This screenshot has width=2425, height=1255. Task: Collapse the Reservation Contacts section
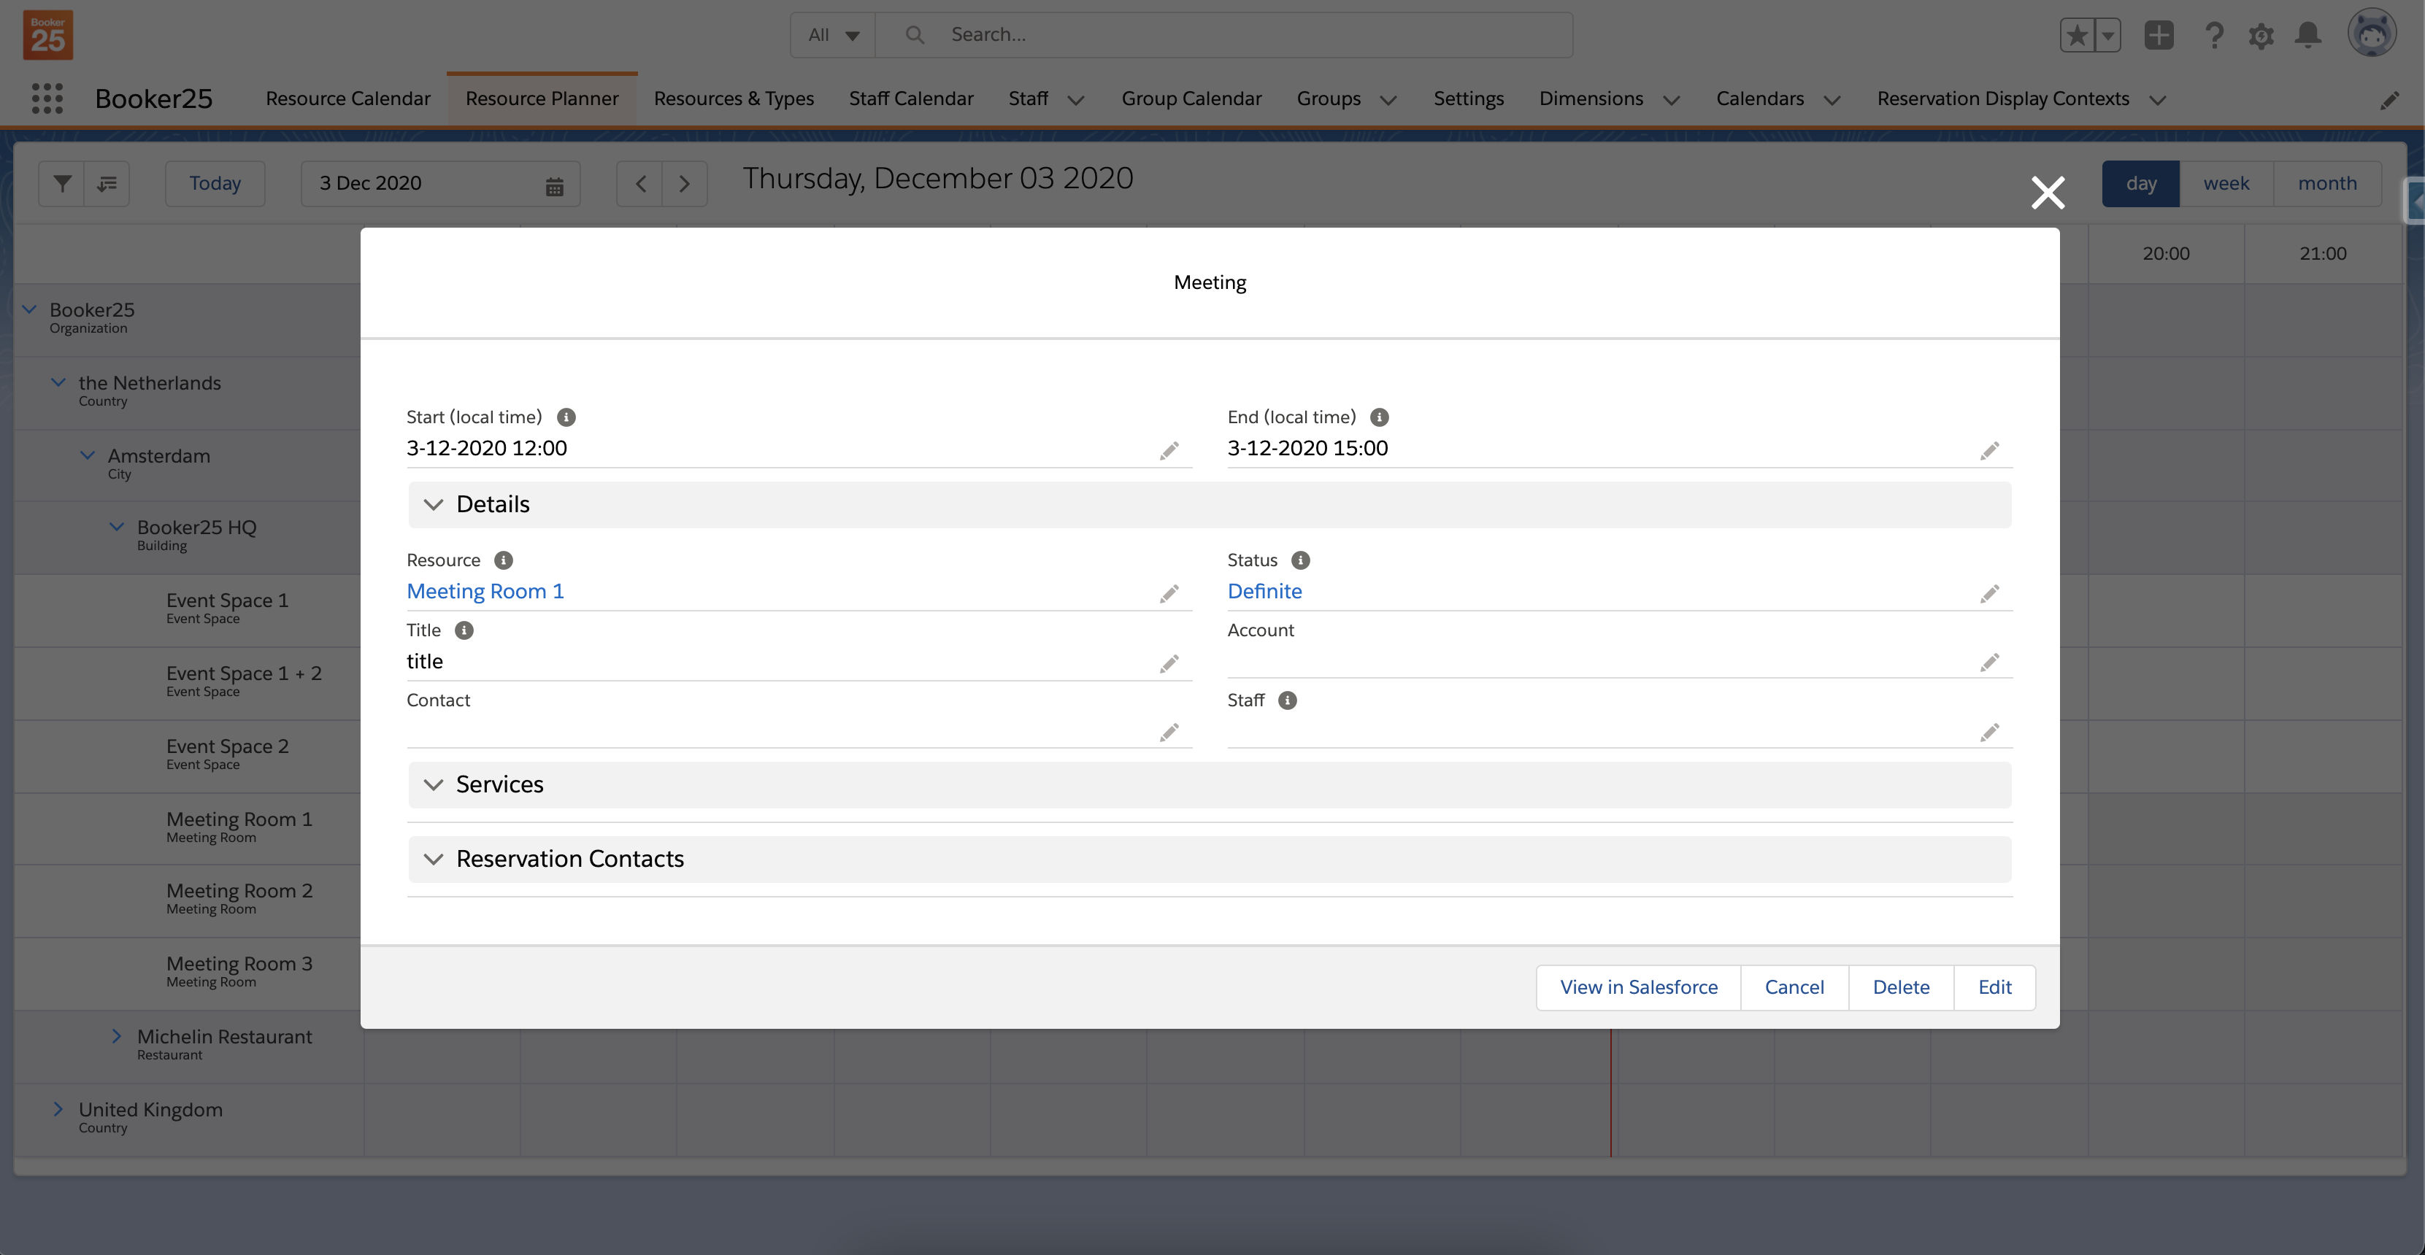(433, 859)
